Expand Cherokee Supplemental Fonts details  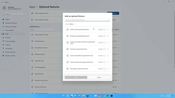(108, 49)
